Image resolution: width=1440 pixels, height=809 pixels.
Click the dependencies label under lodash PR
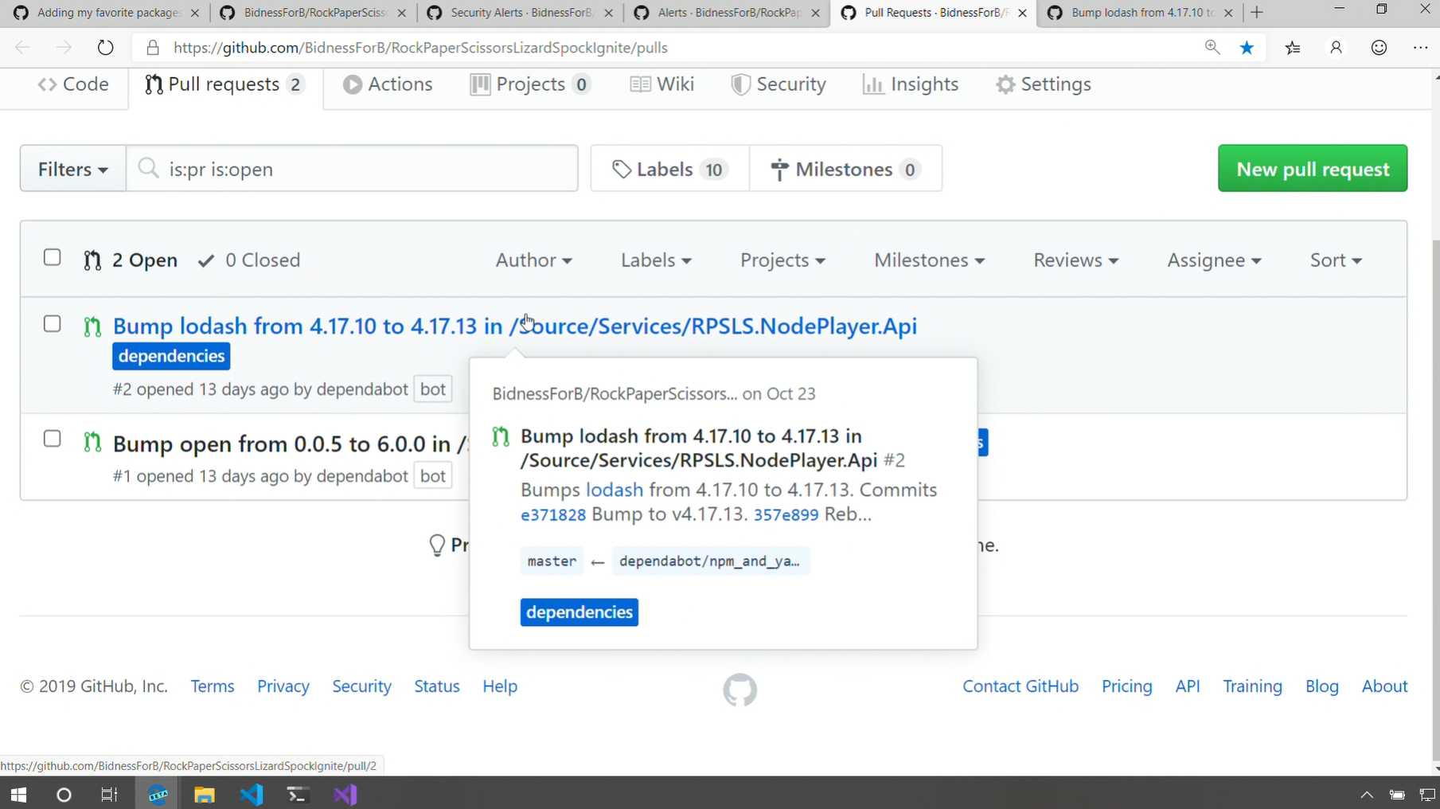click(x=171, y=356)
